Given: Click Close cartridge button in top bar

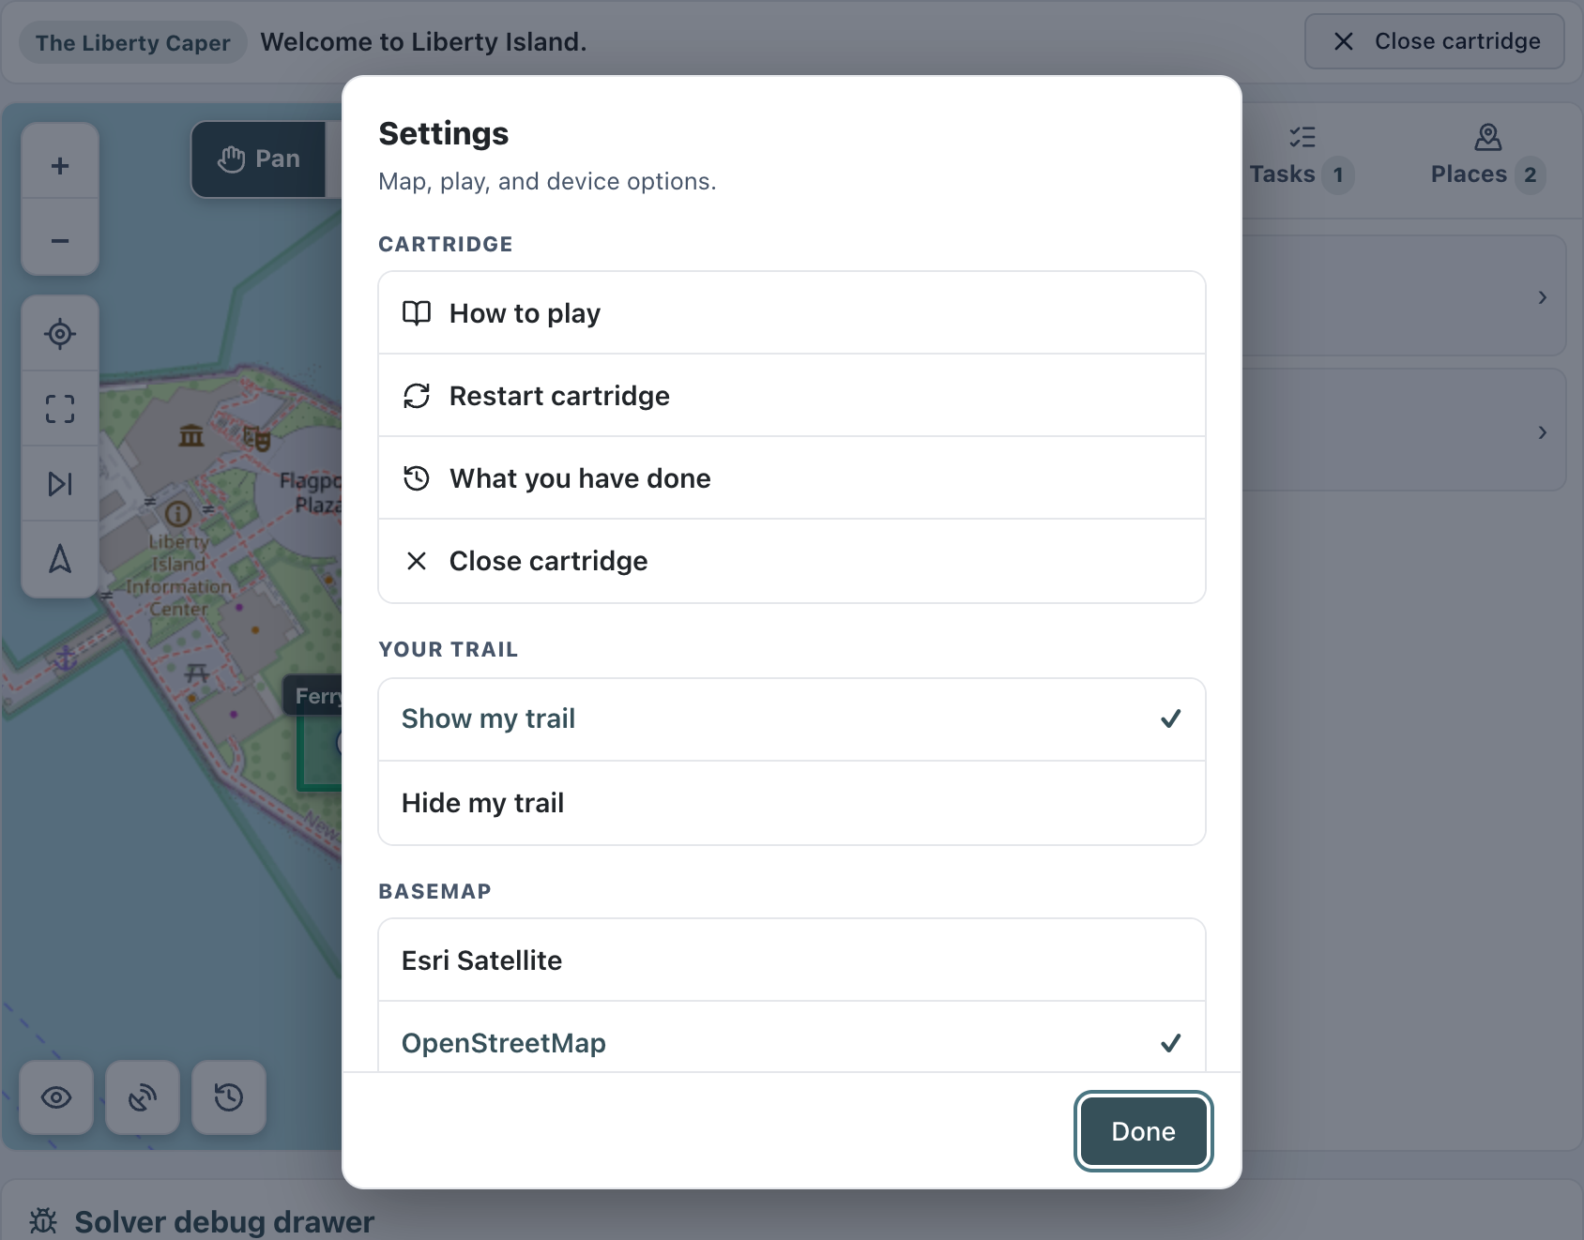Looking at the screenshot, I should [x=1435, y=41].
